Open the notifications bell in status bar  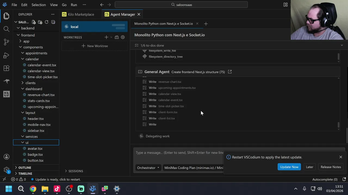click(x=344, y=179)
